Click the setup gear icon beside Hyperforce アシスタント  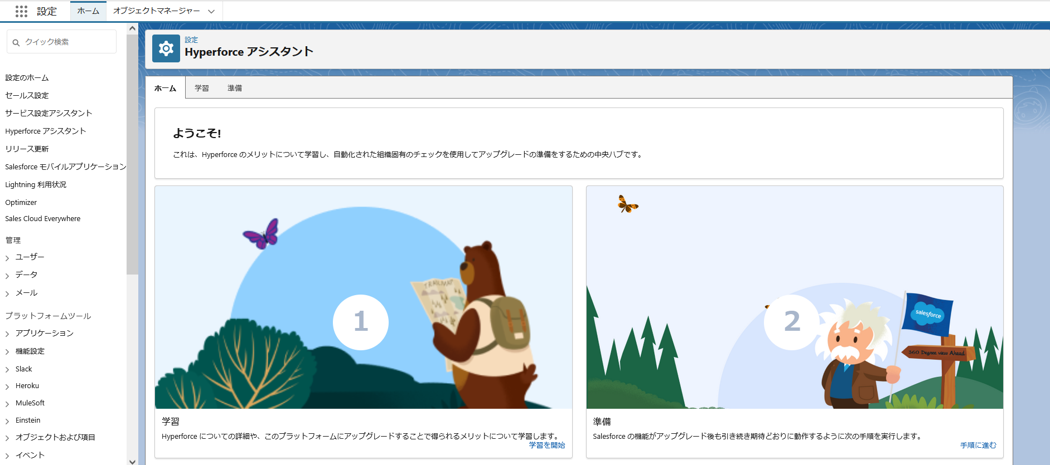point(166,48)
